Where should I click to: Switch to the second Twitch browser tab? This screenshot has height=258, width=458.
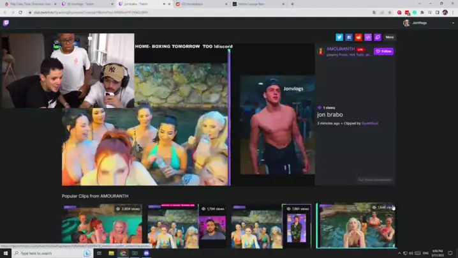coord(87,4)
